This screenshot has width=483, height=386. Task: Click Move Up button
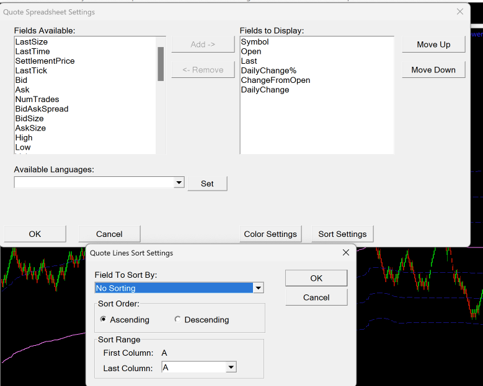pyautogui.click(x=433, y=45)
